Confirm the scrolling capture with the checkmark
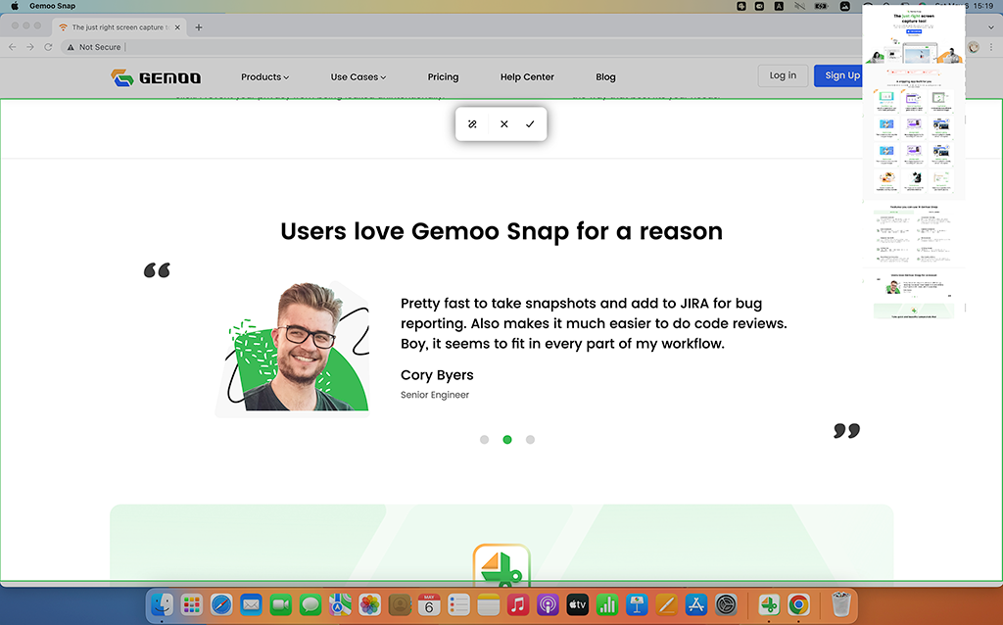Viewport: 1003px width, 625px height. 530,124
